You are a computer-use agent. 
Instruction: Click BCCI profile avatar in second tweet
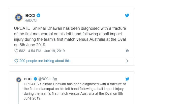[x=19, y=80]
